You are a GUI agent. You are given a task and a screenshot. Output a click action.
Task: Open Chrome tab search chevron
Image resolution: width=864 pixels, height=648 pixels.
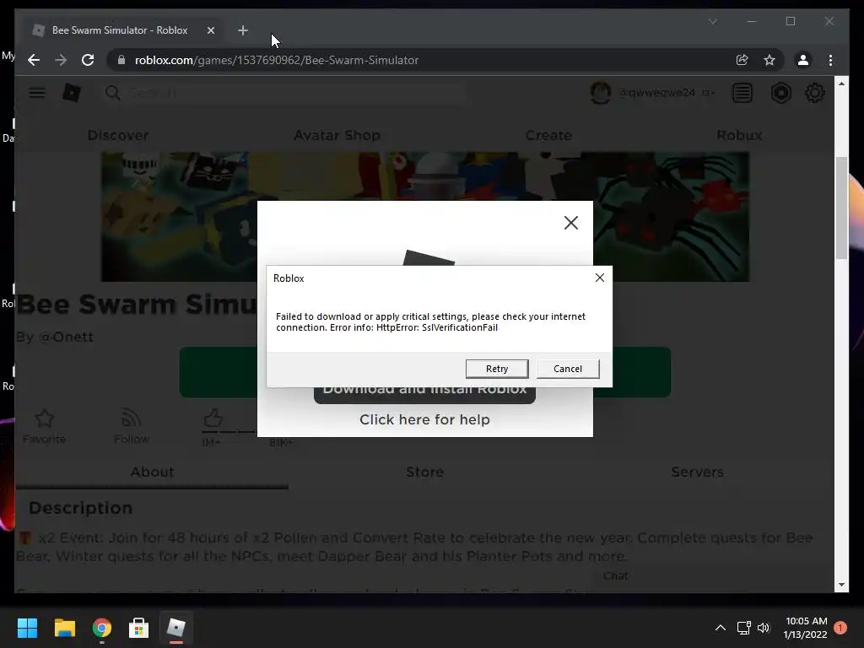712,21
